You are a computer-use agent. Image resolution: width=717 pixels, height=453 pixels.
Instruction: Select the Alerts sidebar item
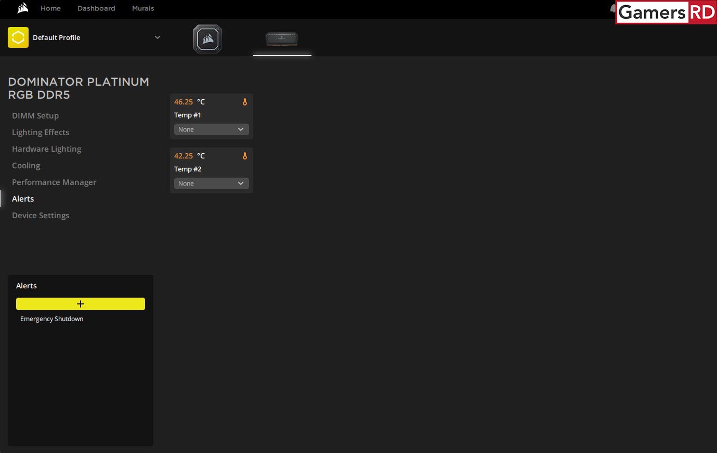23,198
